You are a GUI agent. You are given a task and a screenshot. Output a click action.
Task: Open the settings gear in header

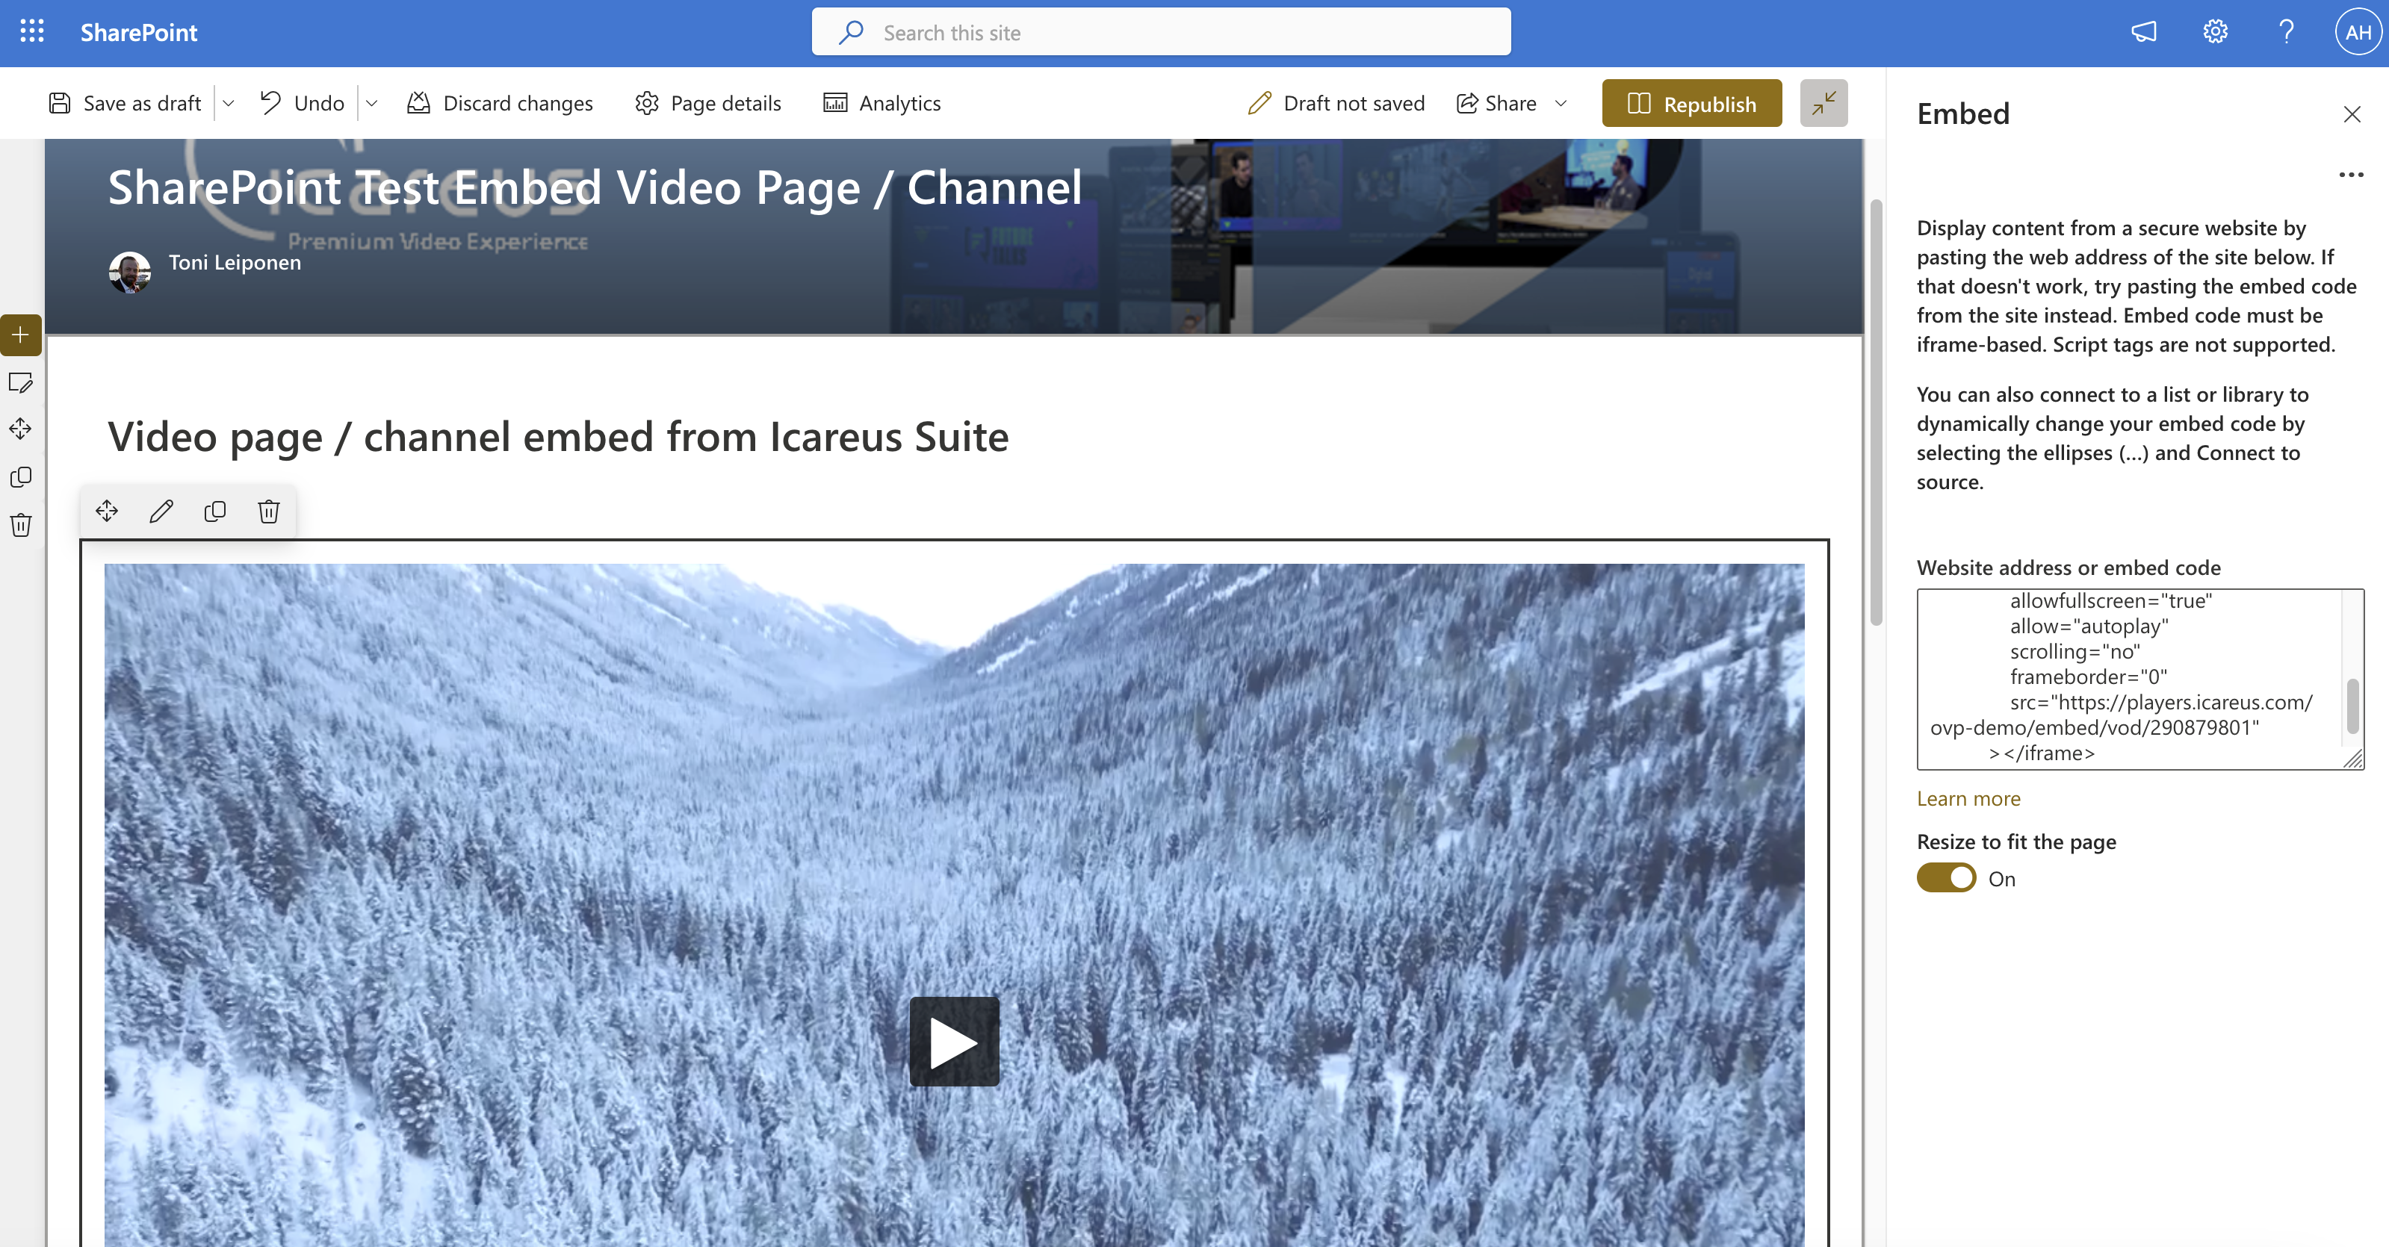[x=2215, y=31]
